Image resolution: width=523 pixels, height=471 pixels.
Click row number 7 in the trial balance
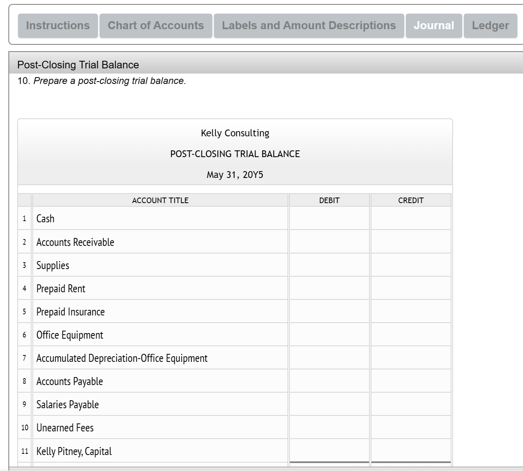tap(24, 358)
